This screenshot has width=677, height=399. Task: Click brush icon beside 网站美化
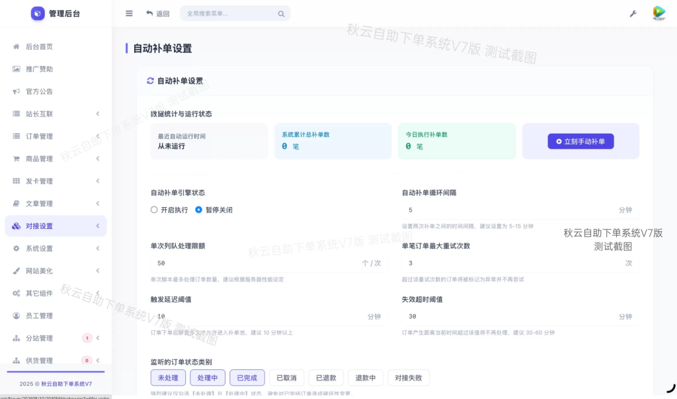pyautogui.click(x=16, y=271)
